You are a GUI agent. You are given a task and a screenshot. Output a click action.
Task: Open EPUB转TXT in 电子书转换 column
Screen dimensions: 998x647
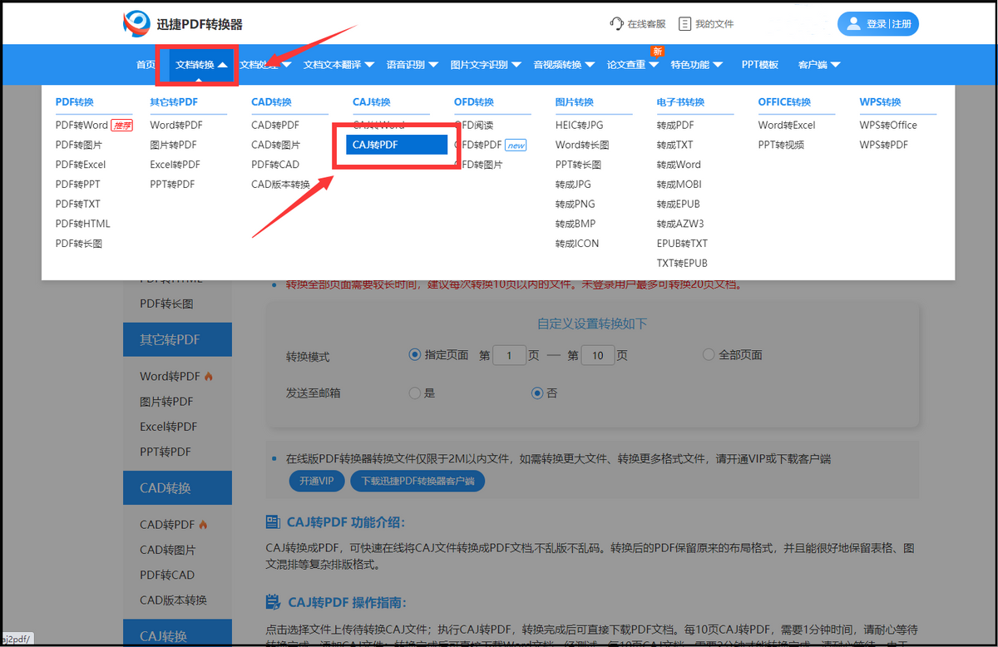pos(682,244)
